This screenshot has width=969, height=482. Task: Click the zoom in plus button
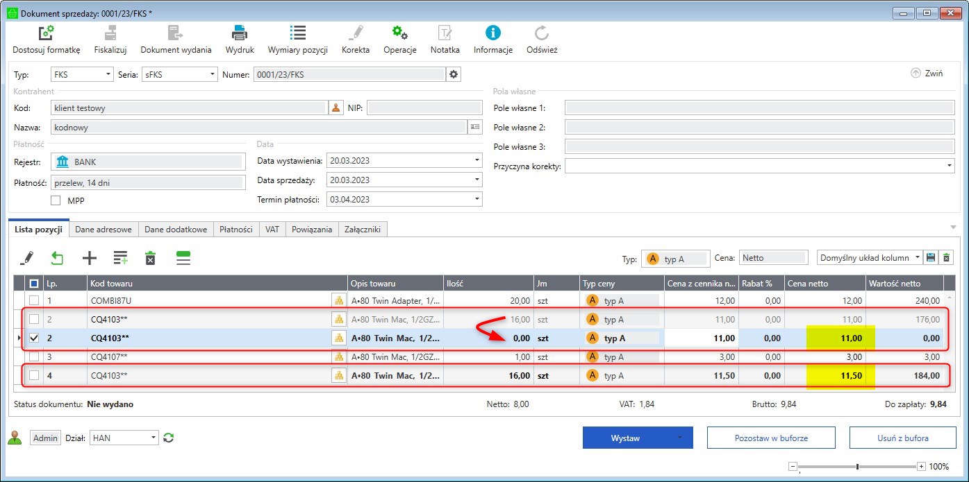(921, 467)
